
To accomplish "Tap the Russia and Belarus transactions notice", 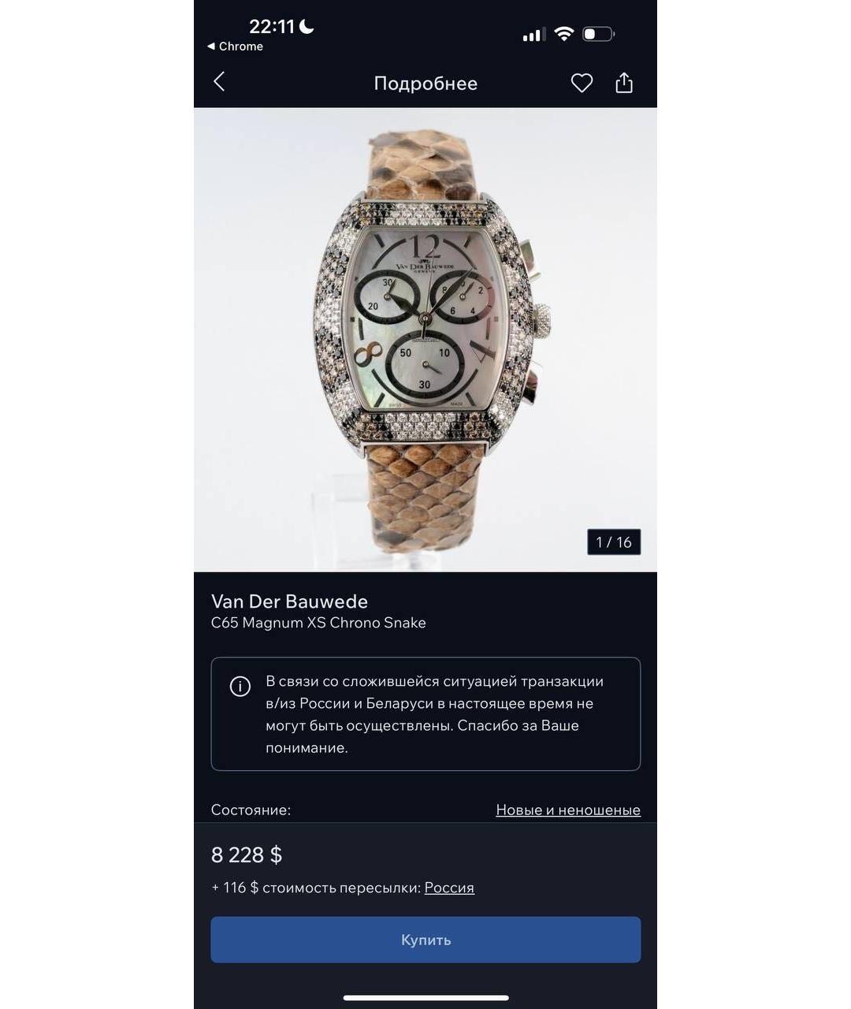I will click(425, 714).
